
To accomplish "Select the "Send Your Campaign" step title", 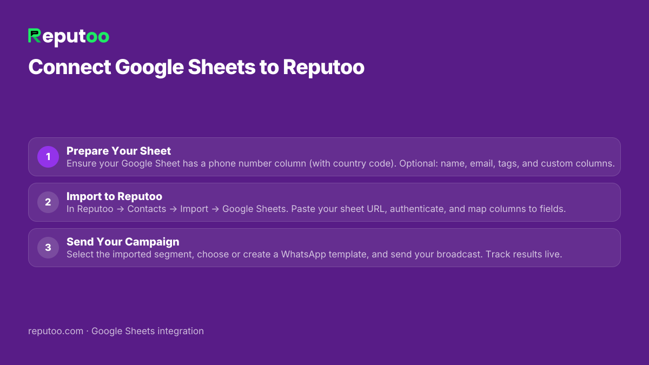I will click(123, 242).
